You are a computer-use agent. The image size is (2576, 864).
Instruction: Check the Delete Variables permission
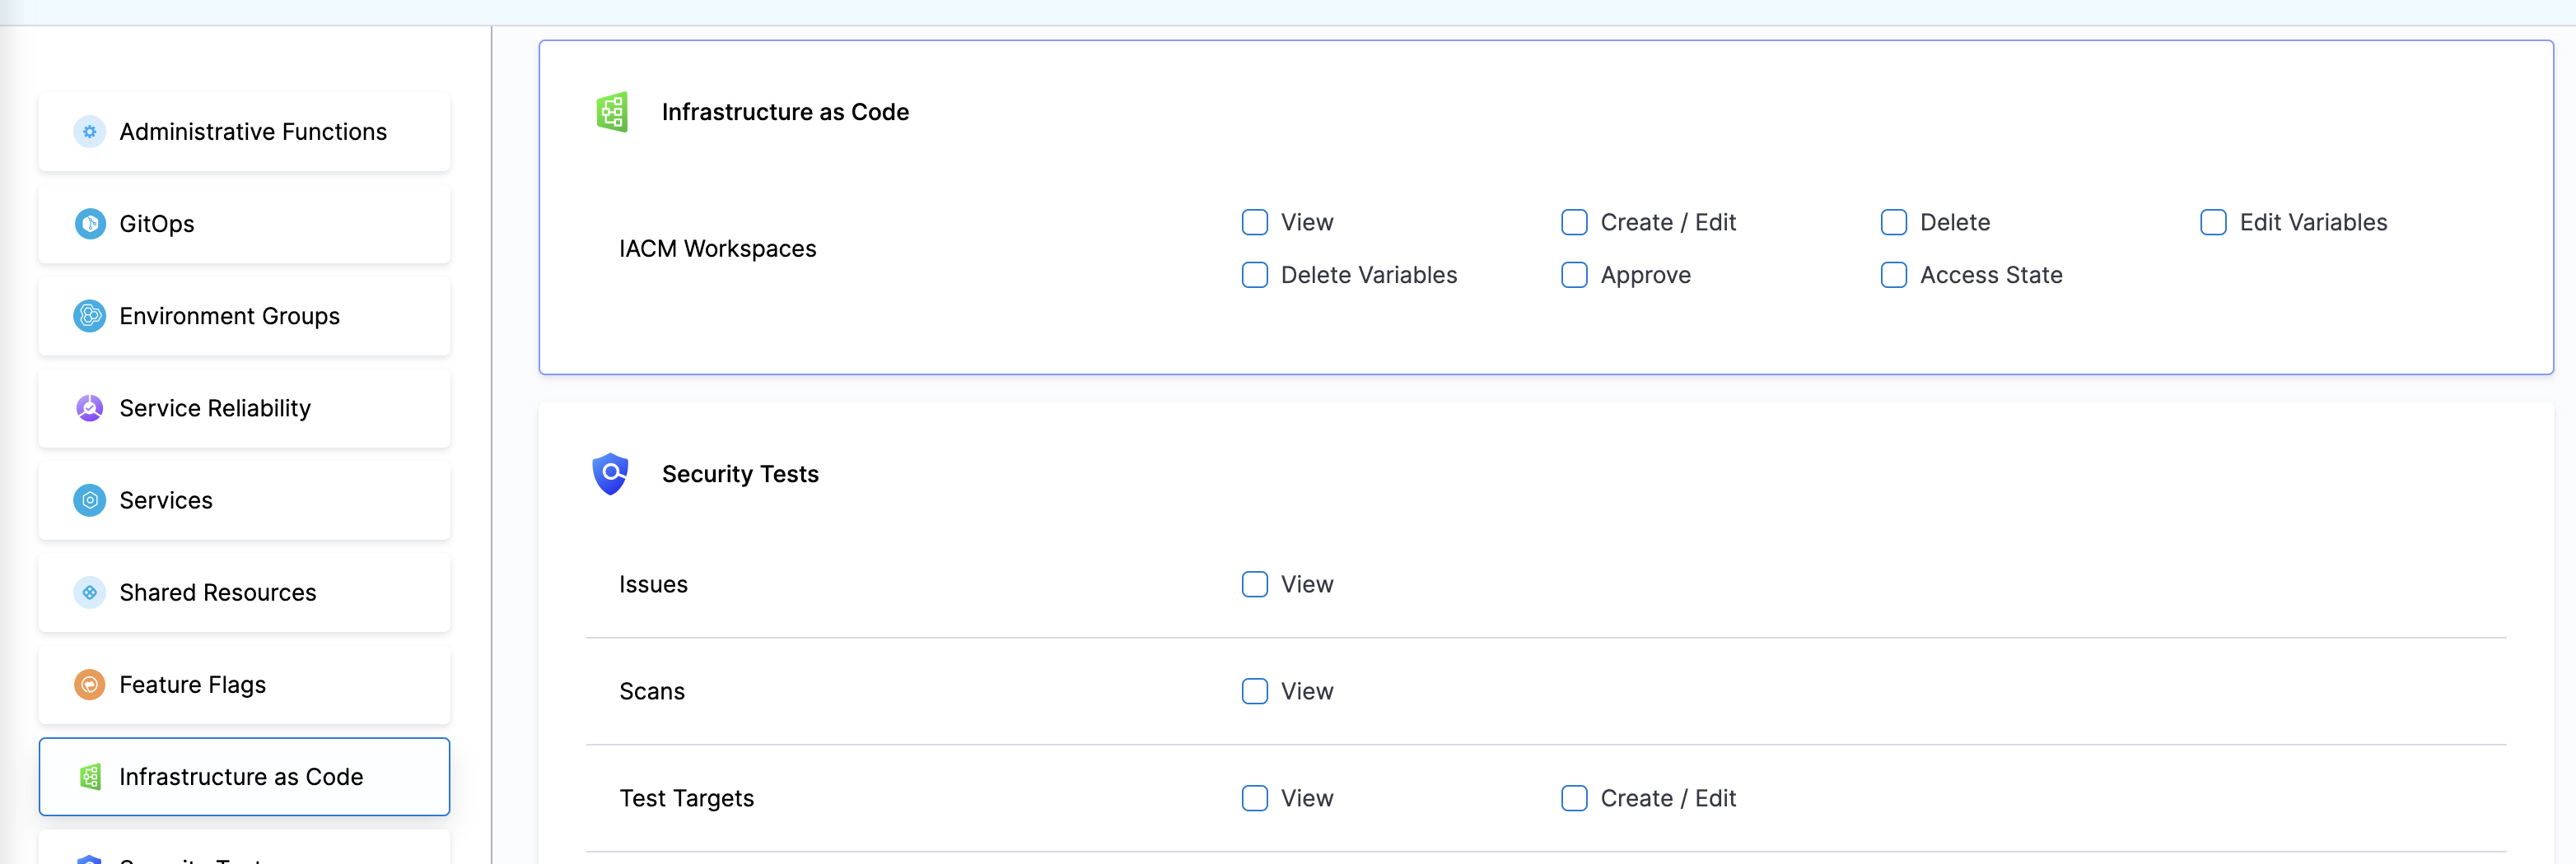(1255, 275)
